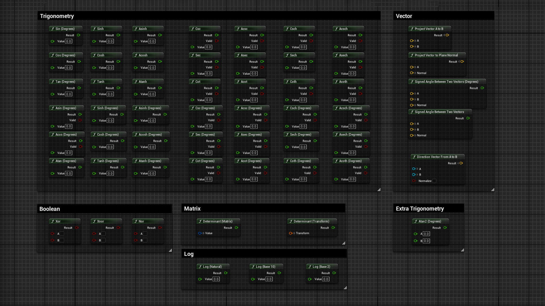Select the Asech node title
545x306 pixels.
coord(343,55)
